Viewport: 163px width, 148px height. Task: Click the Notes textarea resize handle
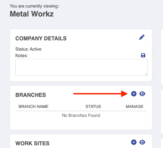pyautogui.click(x=146, y=74)
